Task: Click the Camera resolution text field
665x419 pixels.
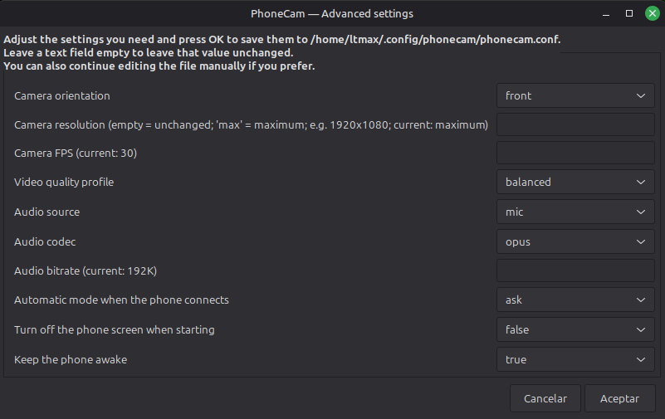Action: coord(575,124)
